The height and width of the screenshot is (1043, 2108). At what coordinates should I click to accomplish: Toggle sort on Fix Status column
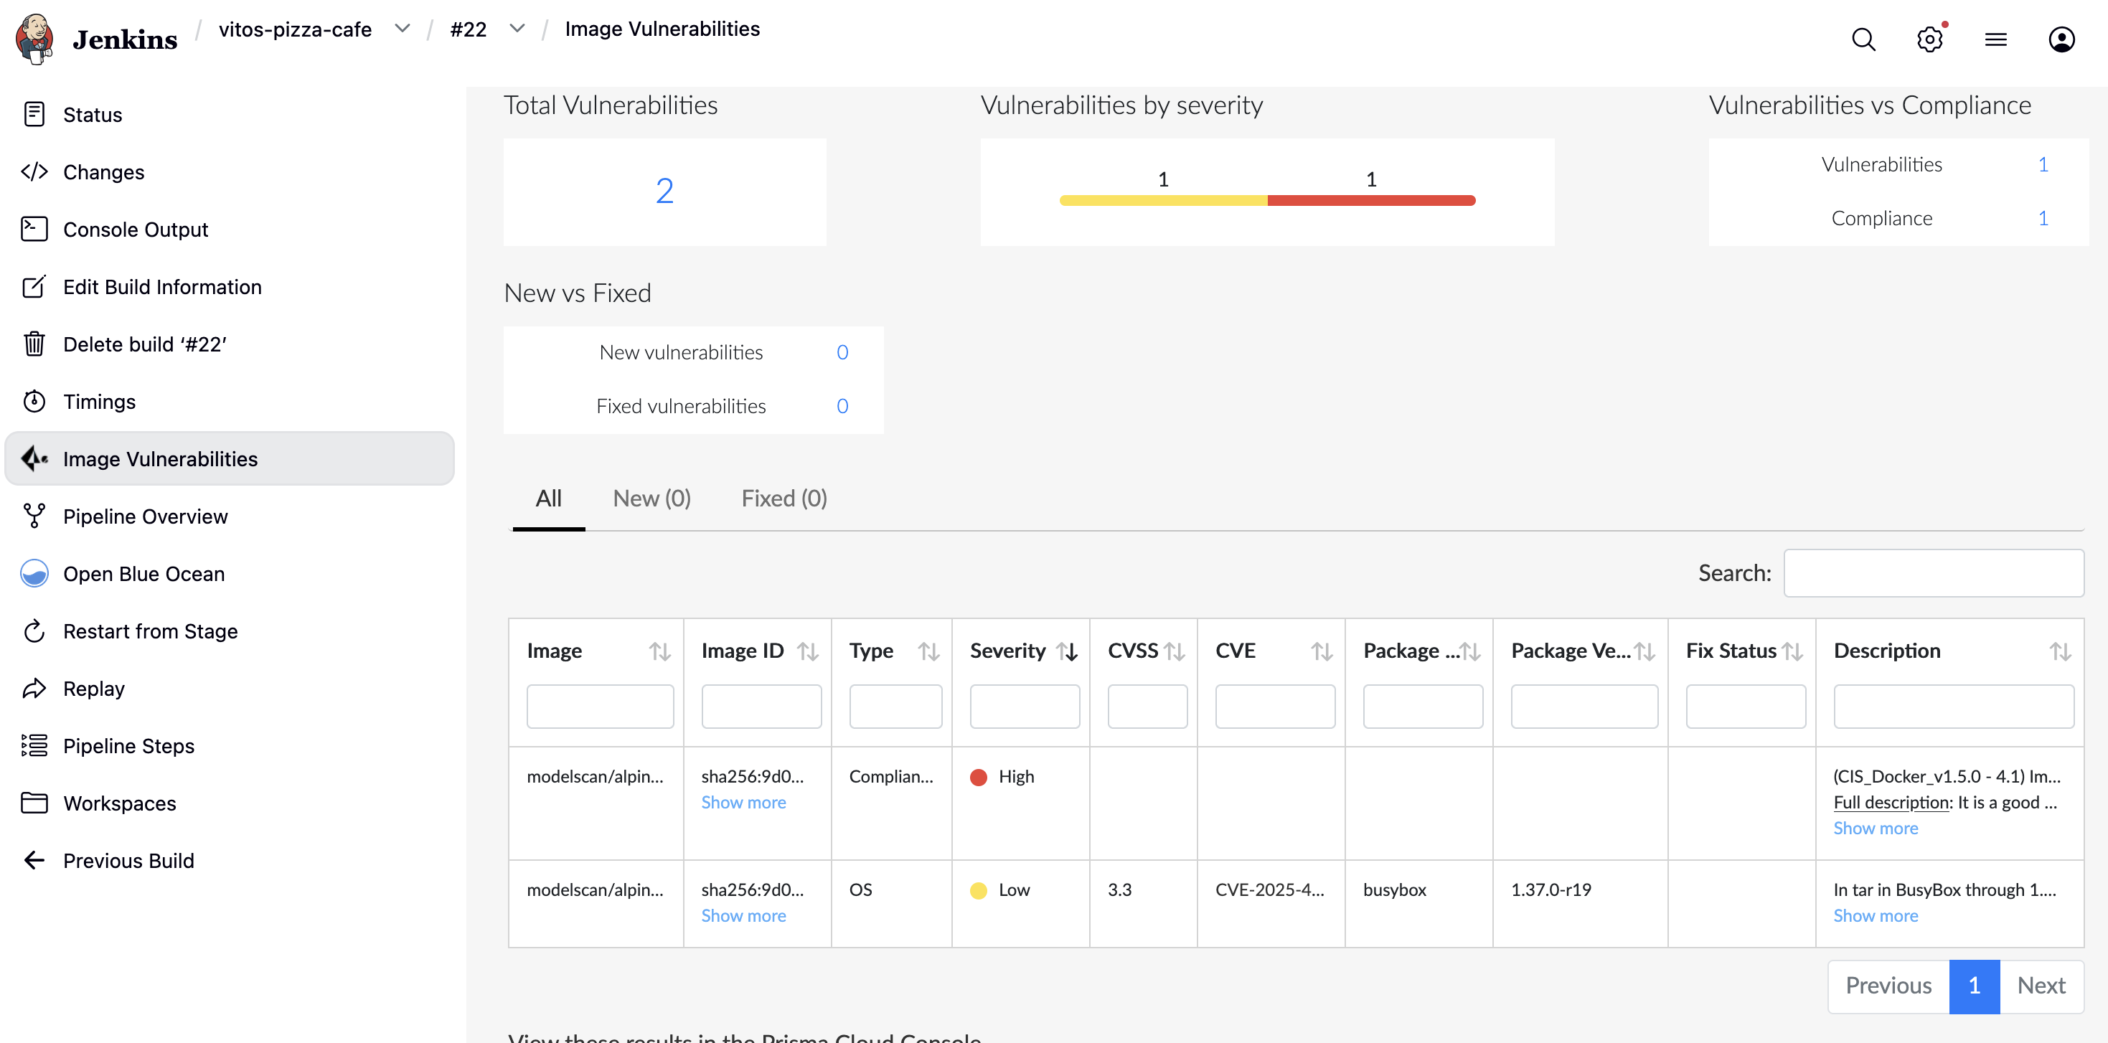pyautogui.click(x=1792, y=651)
